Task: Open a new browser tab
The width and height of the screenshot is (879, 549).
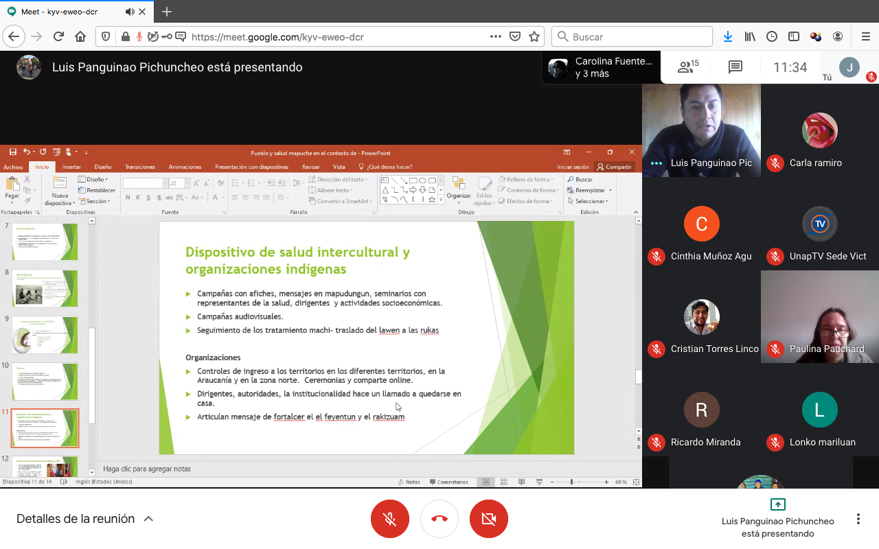Action: click(x=167, y=12)
